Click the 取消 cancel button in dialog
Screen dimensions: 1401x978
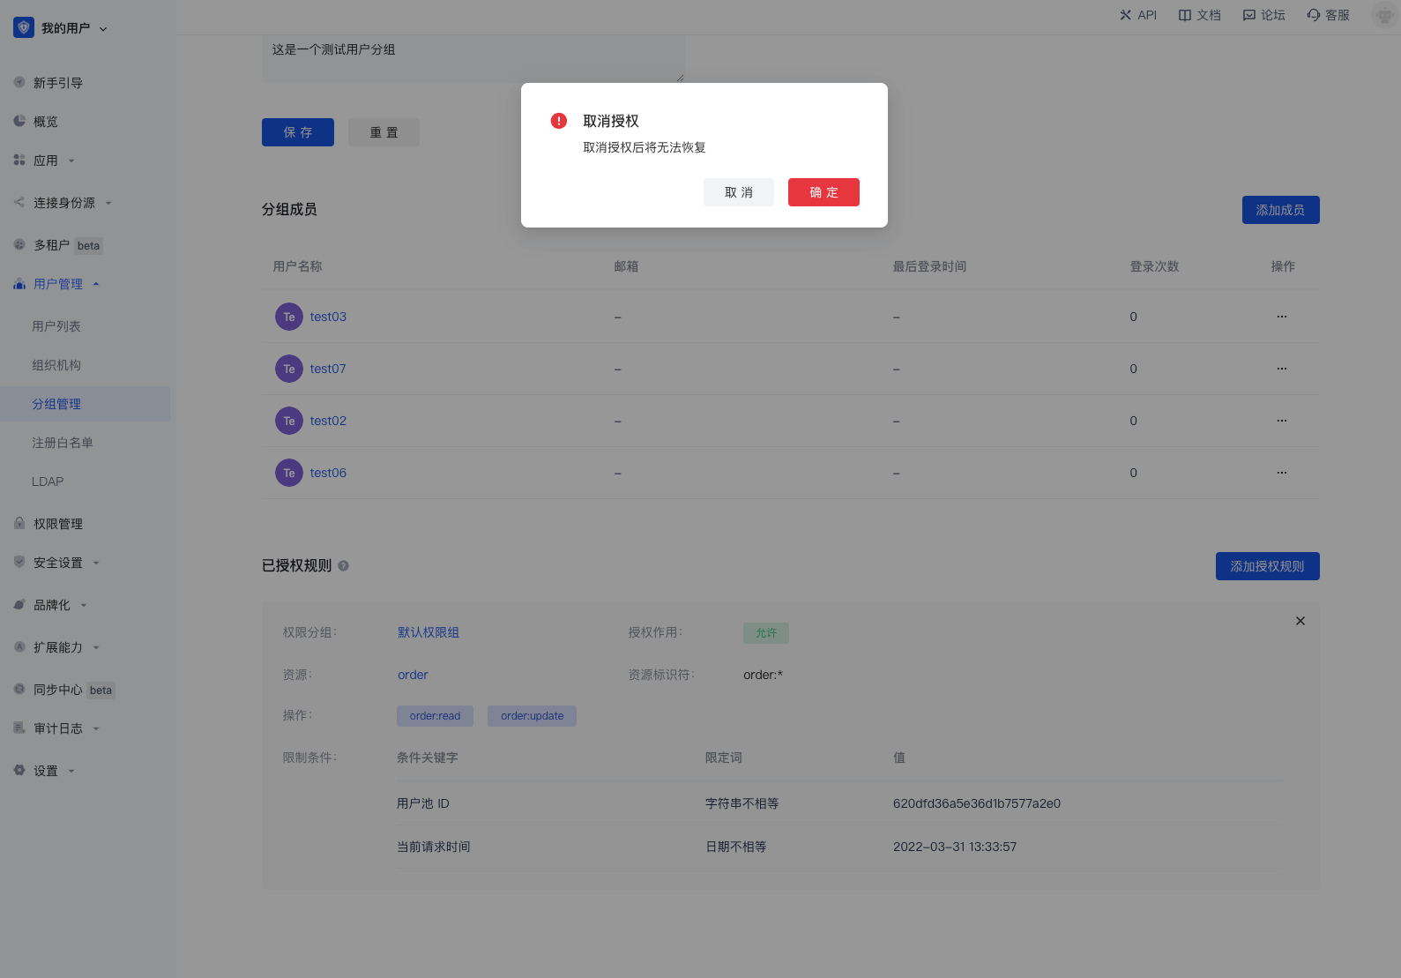738,192
